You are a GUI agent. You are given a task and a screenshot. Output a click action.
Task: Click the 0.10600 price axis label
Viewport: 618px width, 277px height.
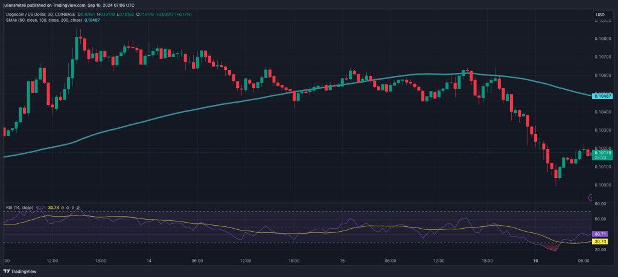pyautogui.click(x=603, y=75)
